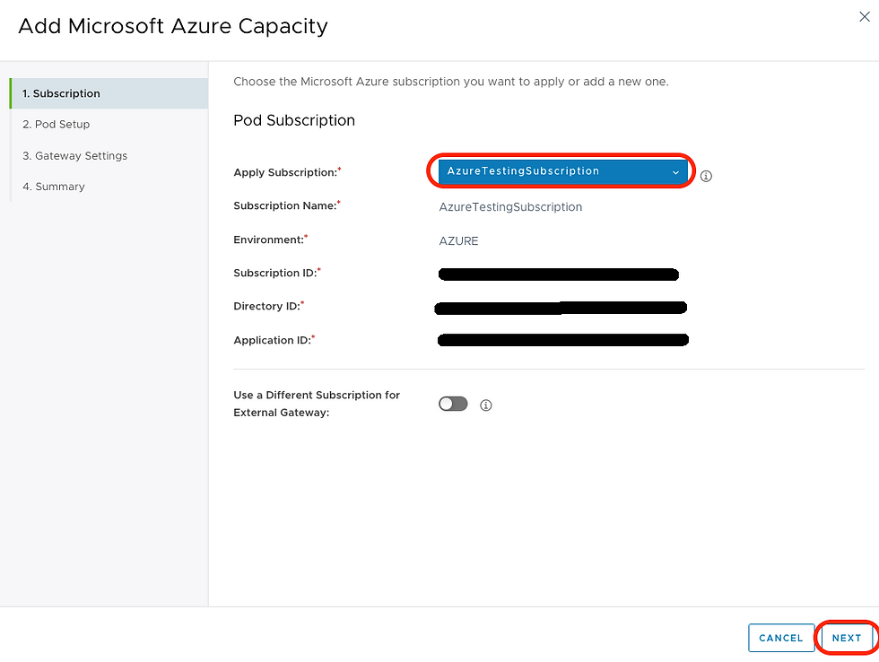Click the AZURE environment value
Screen dimensions: 879x662
coord(458,241)
